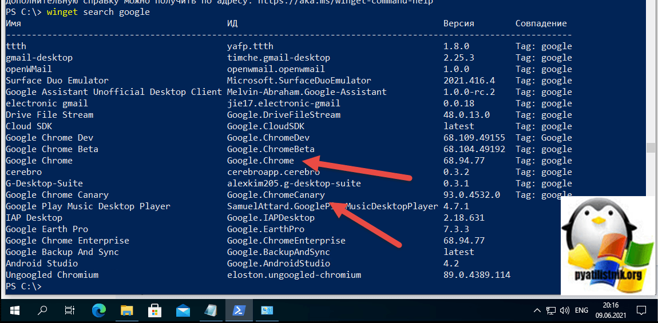
Task: Click the volume speaker tray icon
Action: tap(564, 310)
